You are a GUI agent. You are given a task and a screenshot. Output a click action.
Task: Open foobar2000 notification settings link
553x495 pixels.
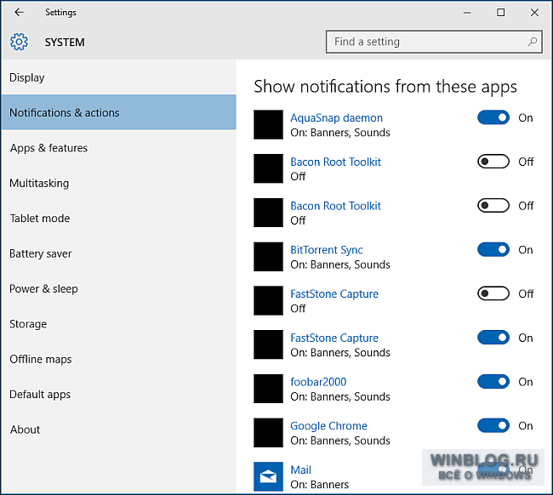318,382
